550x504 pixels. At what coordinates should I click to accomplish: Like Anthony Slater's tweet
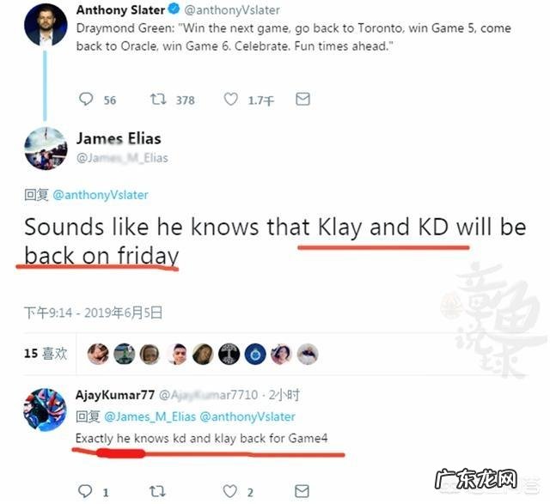point(231,100)
